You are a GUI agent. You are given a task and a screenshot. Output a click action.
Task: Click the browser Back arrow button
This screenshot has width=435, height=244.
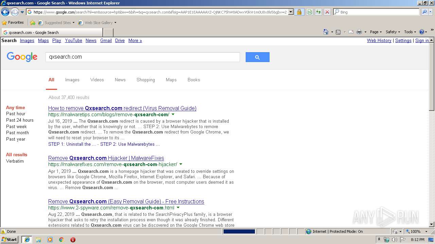(x=5, y=12)
